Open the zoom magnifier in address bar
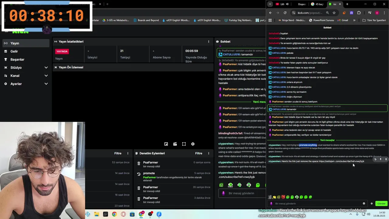Screen dimensions: 389x219 pos(327,13)
